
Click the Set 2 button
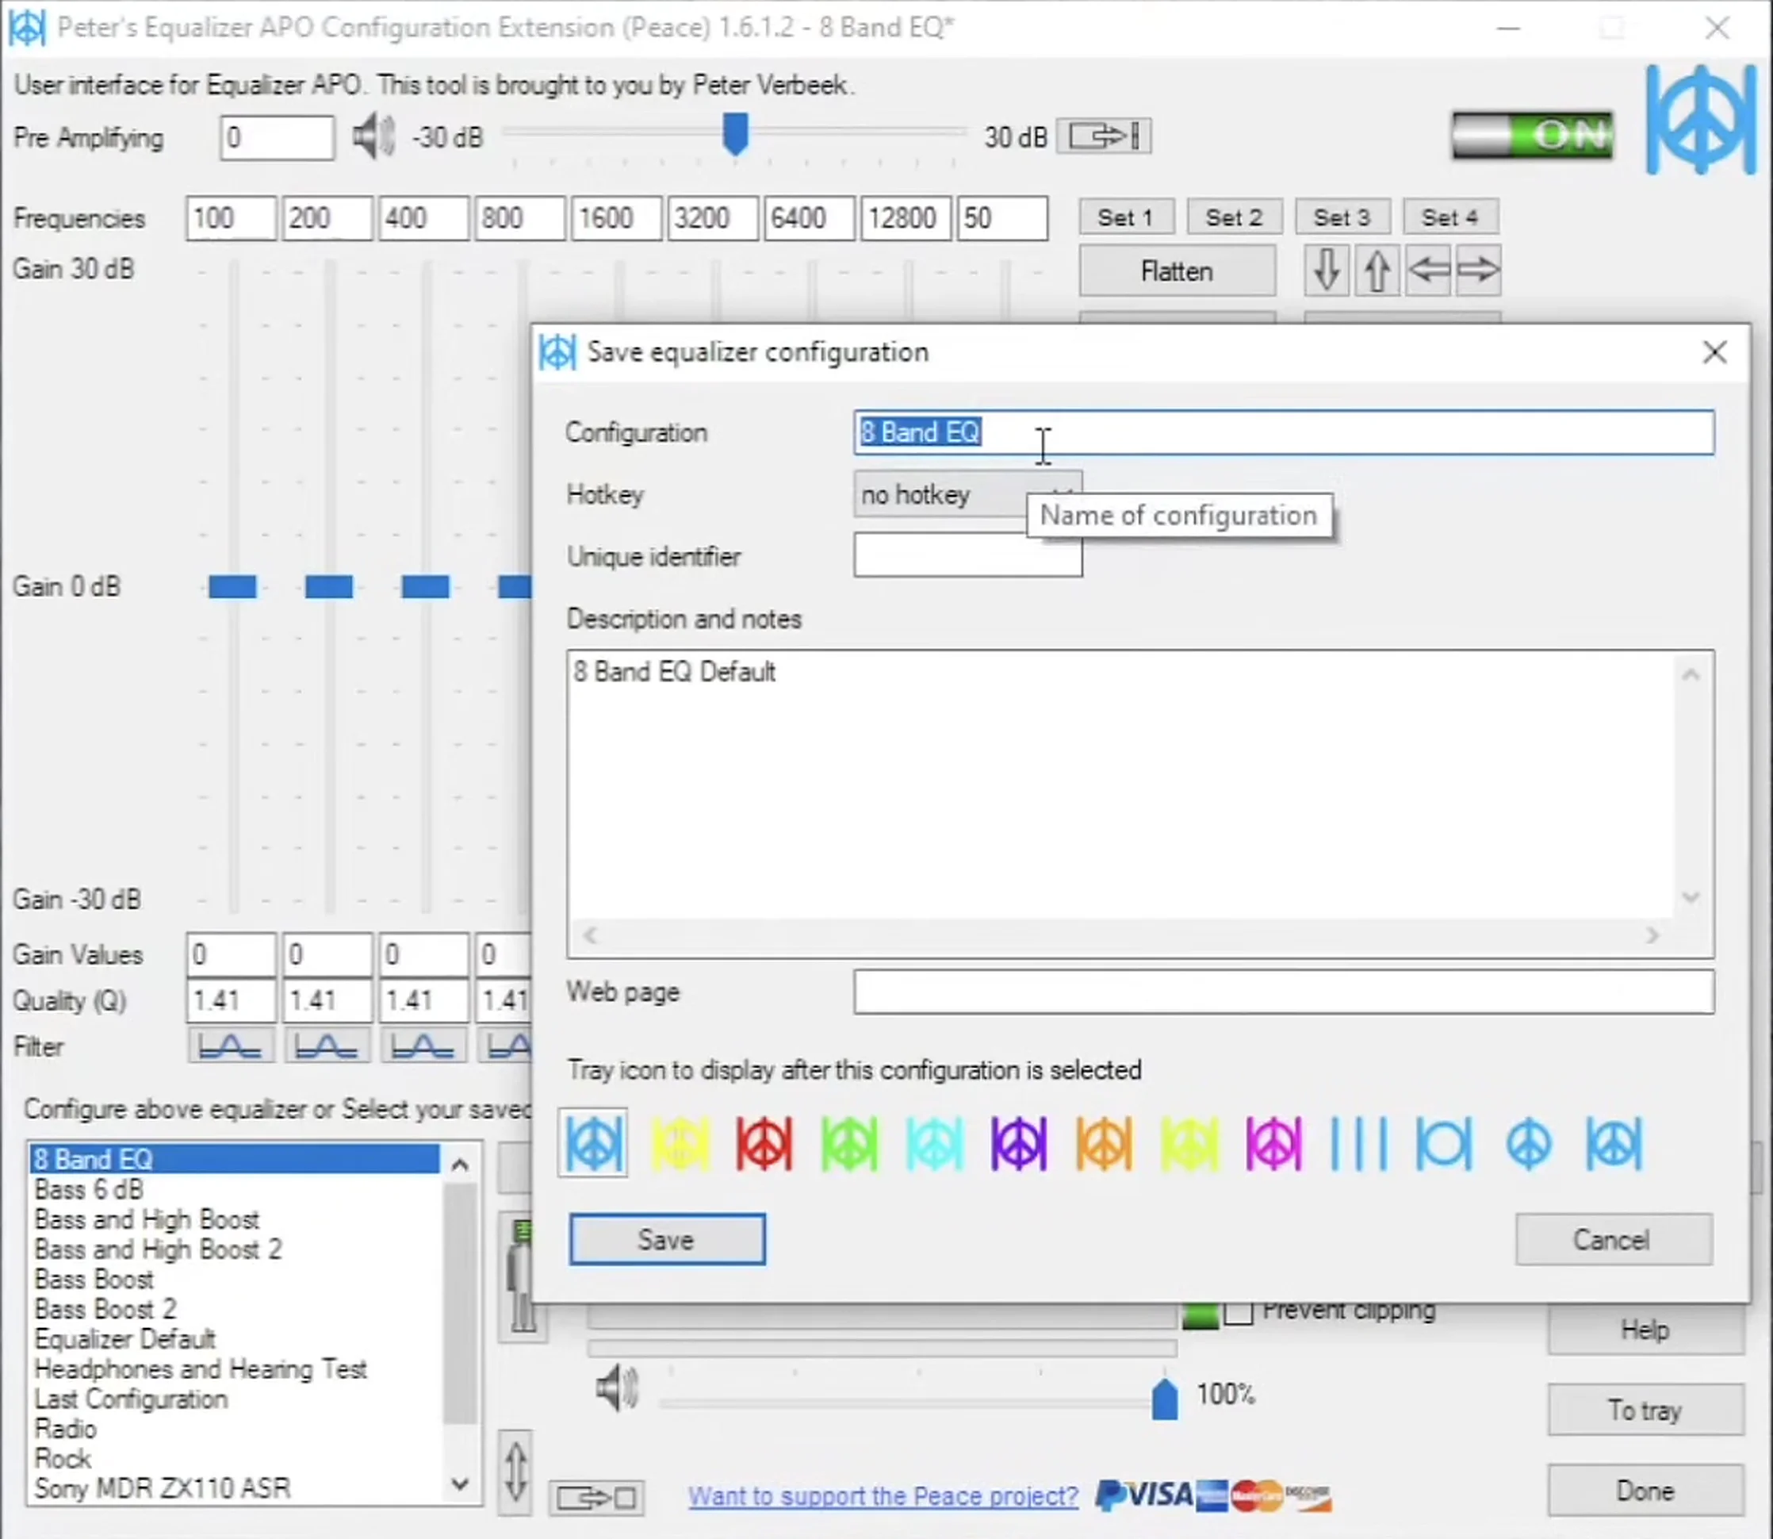[1234, 217]
